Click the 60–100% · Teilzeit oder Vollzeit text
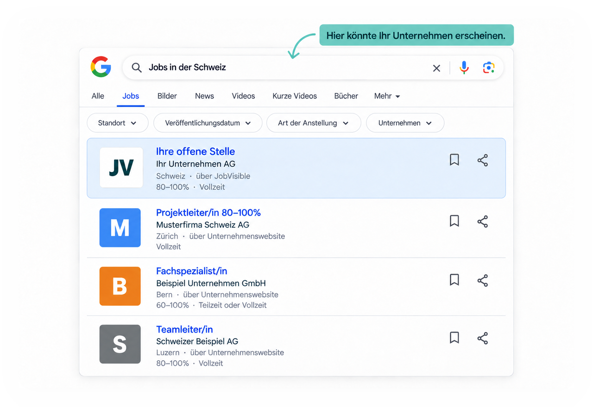Image resolution: width=593 pixels, height=407 pixels. tap(211, 305)
